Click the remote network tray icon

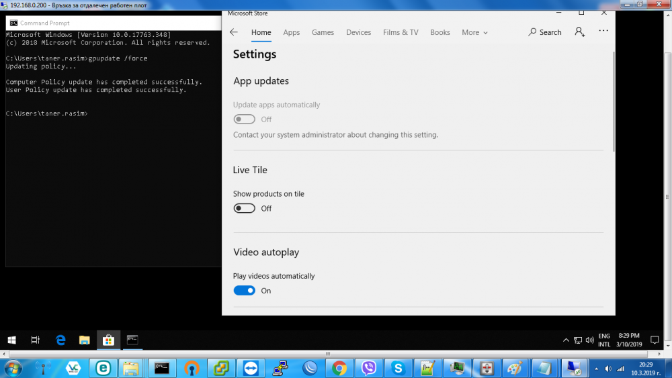[578, 340]
